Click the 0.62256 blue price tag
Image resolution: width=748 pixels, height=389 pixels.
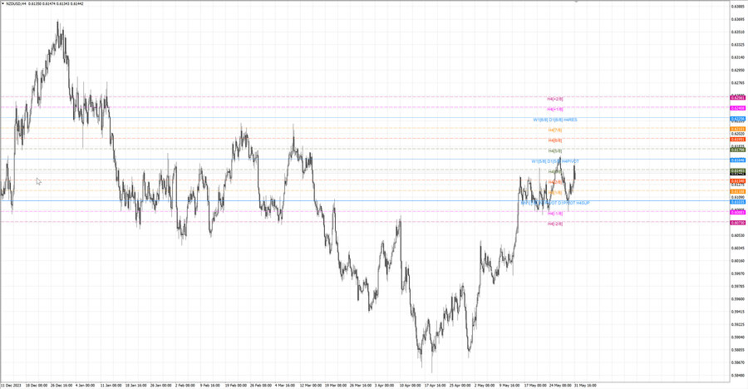pos(738,119)
